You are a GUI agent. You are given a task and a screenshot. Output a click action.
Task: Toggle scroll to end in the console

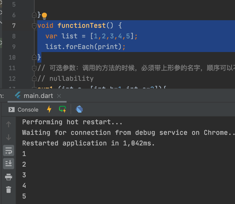tap(8, 163)
